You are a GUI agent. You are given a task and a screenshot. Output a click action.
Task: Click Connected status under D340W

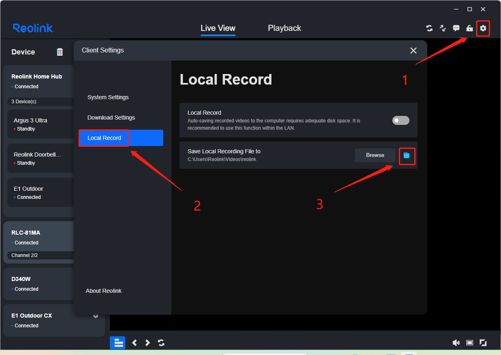pyautogui.click(x=26, y=289)
